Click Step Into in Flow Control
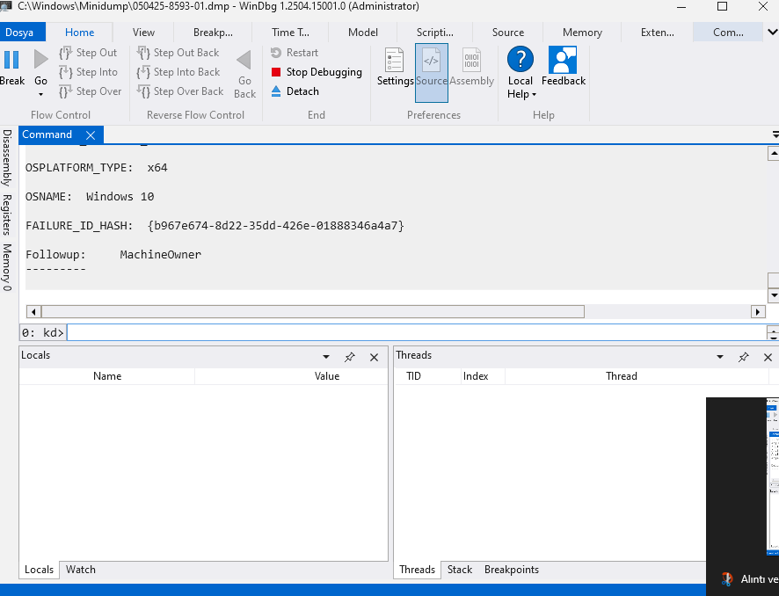 click(x=89, y=72)
